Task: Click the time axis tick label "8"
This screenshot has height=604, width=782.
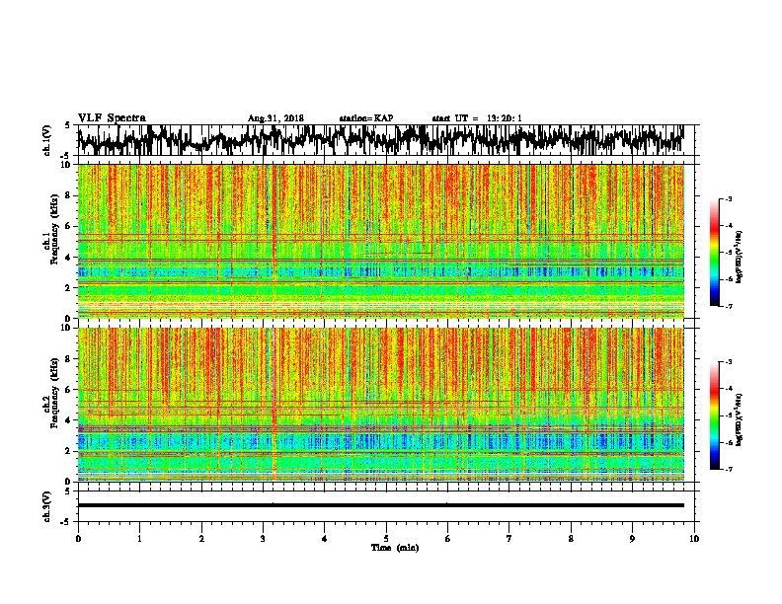Action: (x=571, y=539)
